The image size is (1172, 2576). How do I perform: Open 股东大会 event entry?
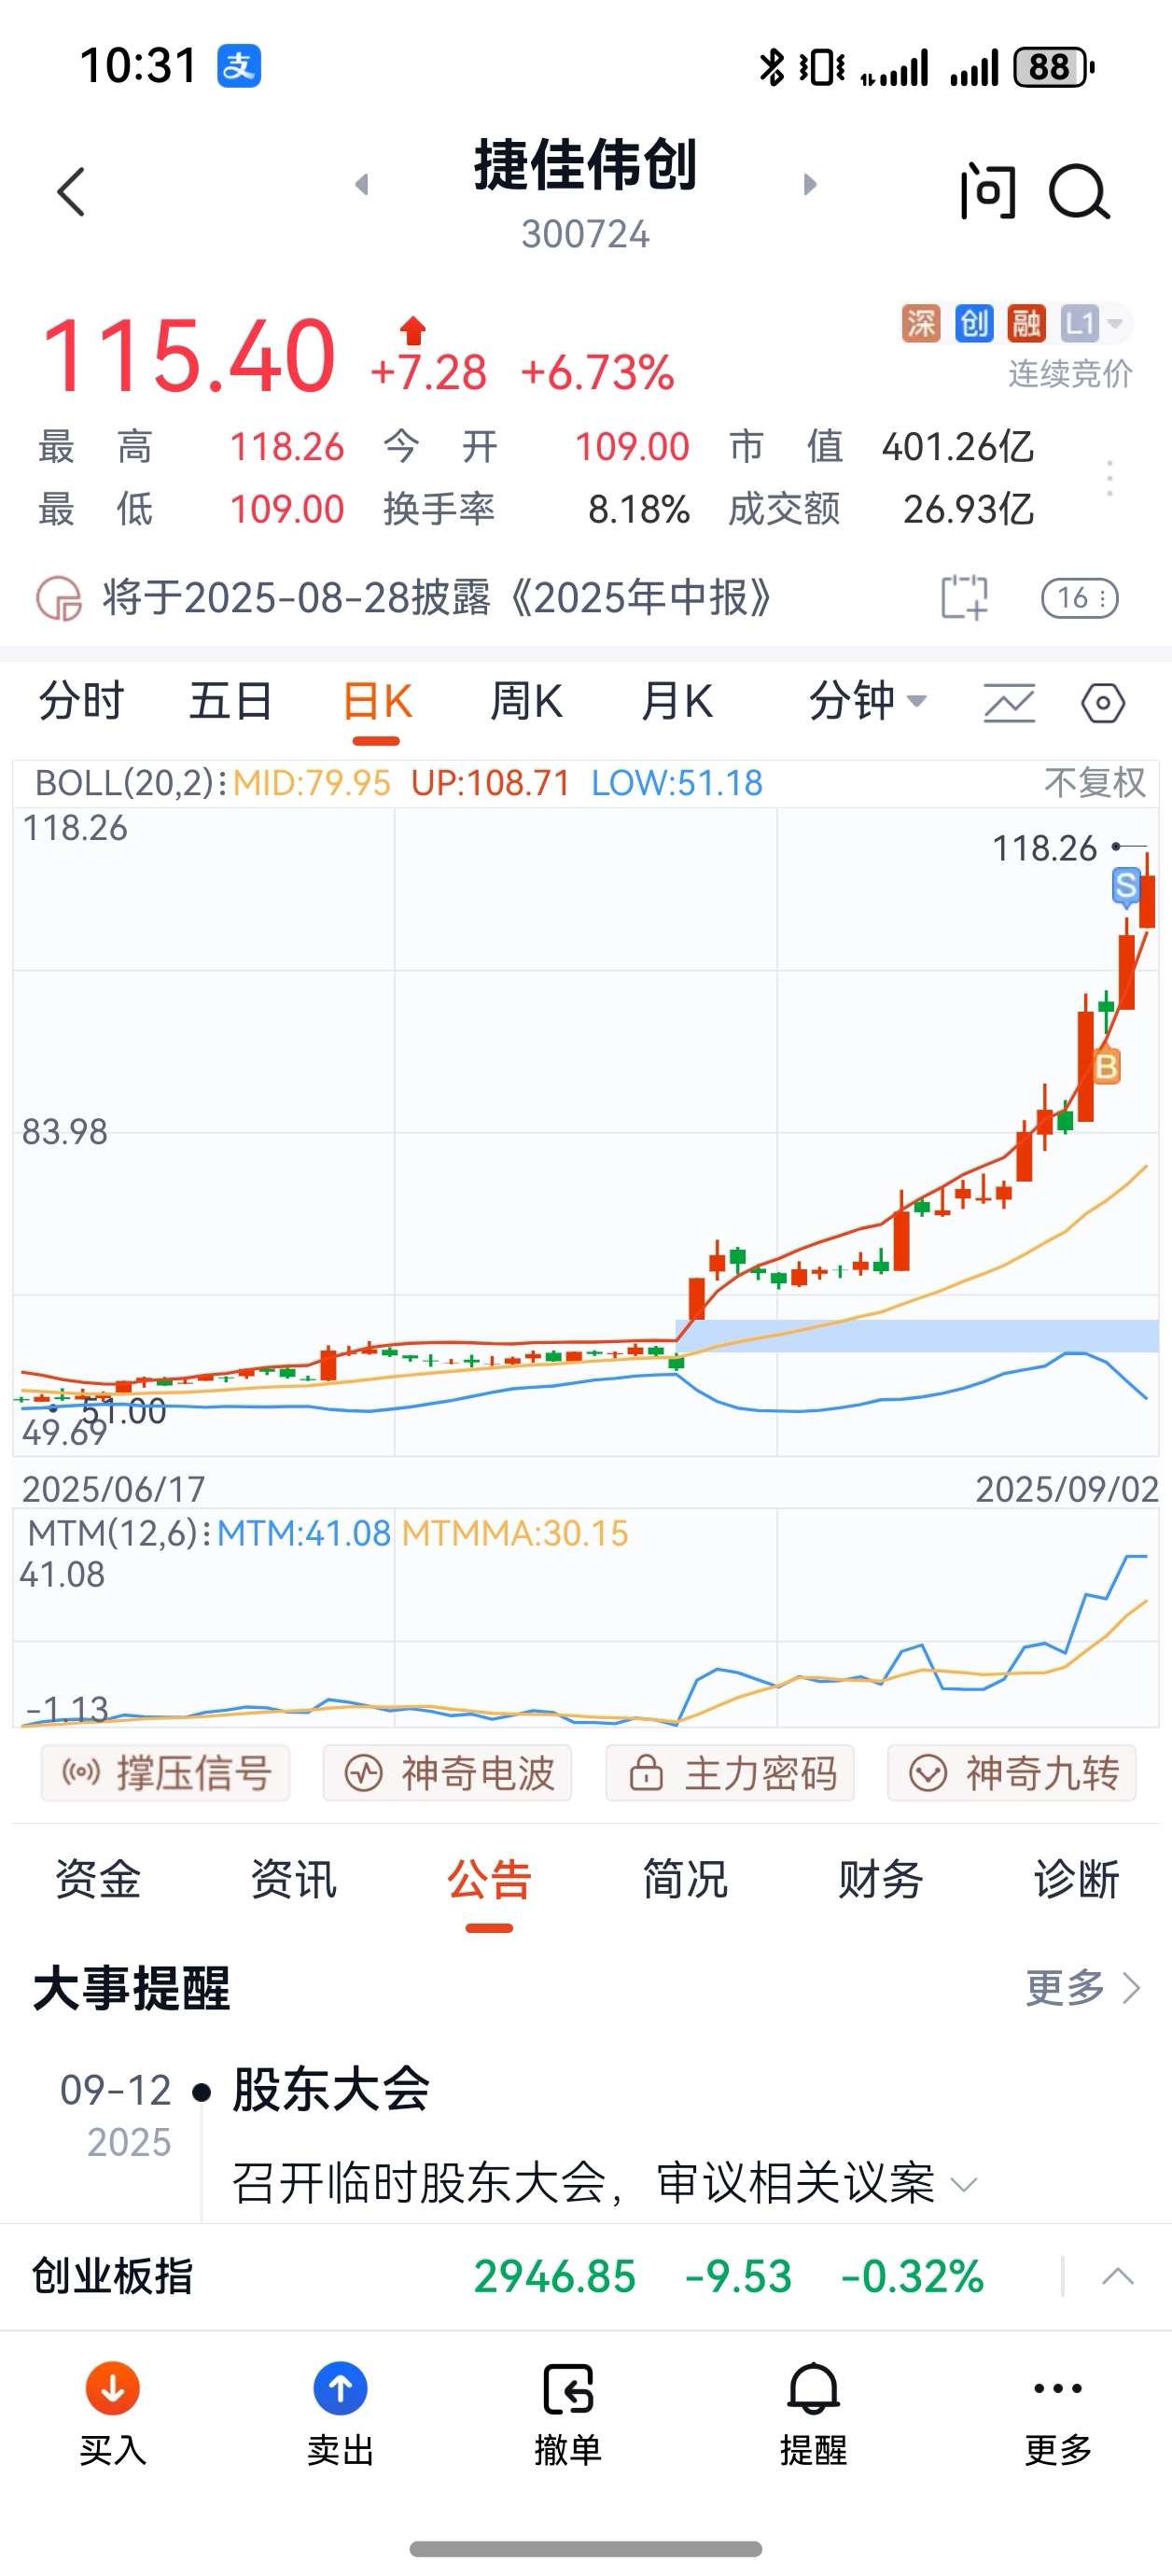click(x=331, y=2089)
